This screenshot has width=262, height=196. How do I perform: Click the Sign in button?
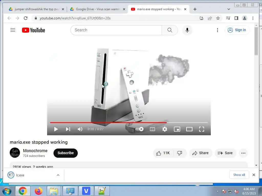(237, 30)
